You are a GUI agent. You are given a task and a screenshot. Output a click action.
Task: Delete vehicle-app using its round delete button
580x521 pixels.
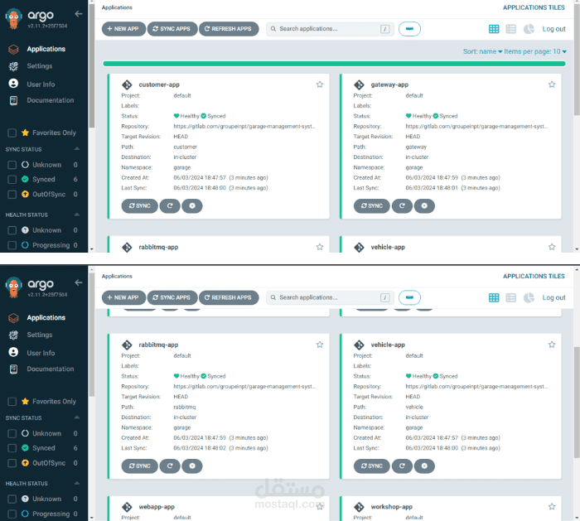click(424, 466)
